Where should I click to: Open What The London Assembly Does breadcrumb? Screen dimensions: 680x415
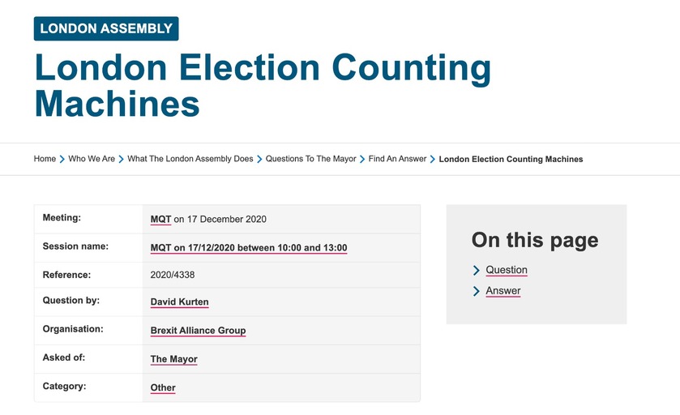pos(190,159)
